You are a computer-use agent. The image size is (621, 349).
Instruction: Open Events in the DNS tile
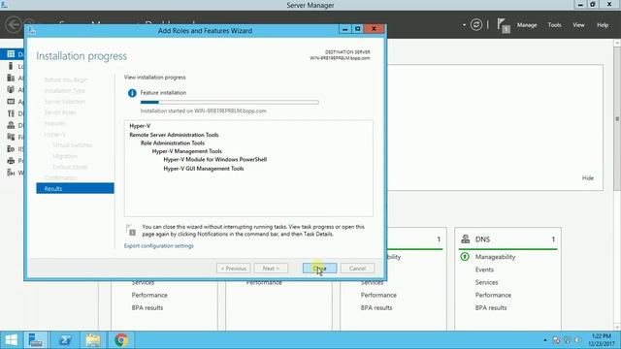pyautogui.click(x=484, y=270)
